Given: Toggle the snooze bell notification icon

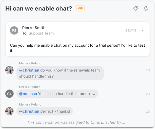Looking at the screenshot, I should pos(146,8).
